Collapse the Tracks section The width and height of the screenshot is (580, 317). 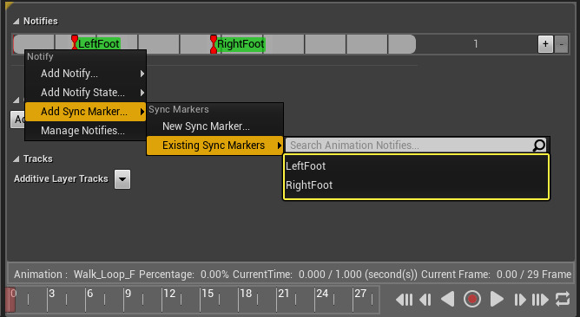point(16,159)
